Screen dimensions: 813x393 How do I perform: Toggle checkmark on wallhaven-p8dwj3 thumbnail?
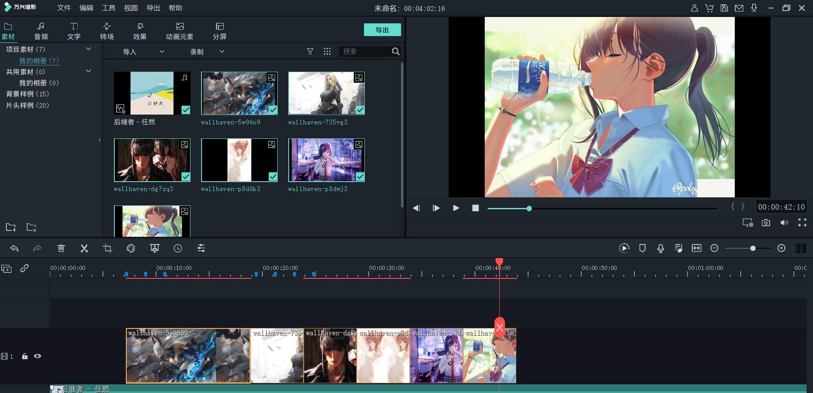pos(360,177)
